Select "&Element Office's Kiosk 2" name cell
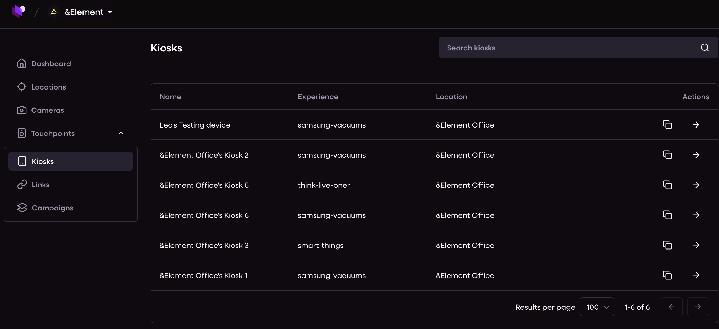The width and height of the screenshot is (719, 329). coord(204,155)
